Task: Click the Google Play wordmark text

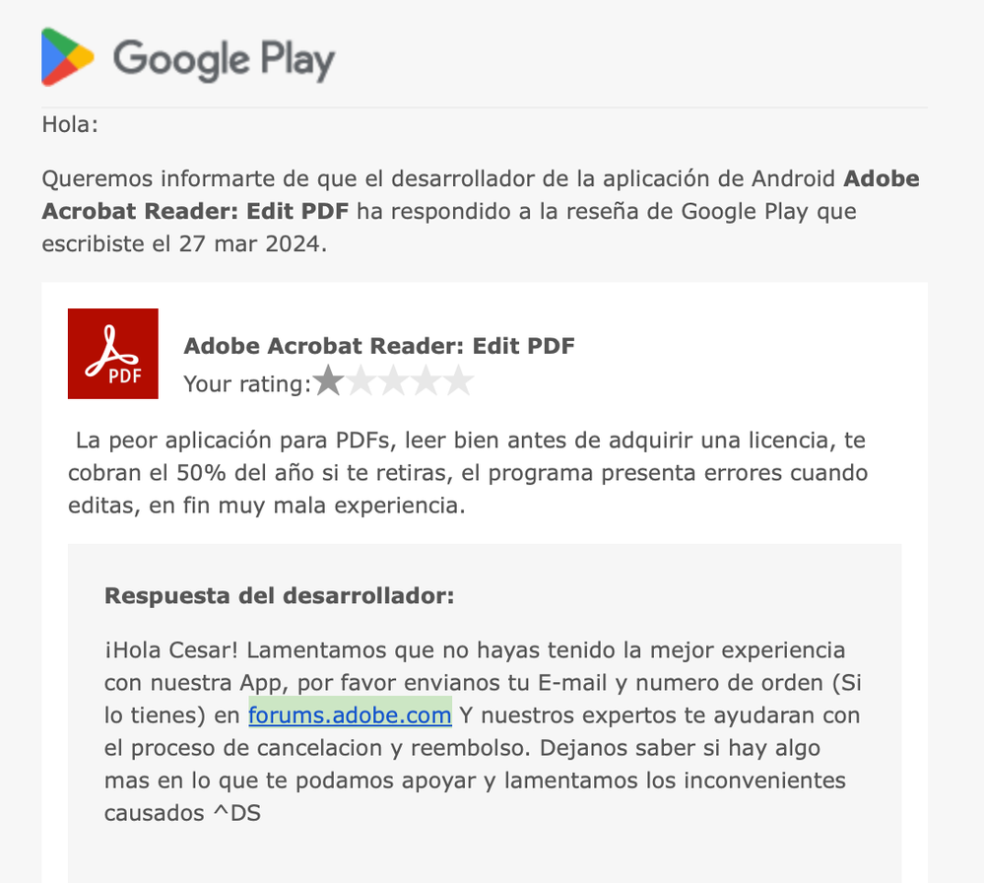Action: tap(224, 60)
